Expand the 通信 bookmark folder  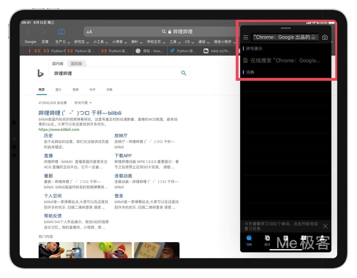click(204, 42)
